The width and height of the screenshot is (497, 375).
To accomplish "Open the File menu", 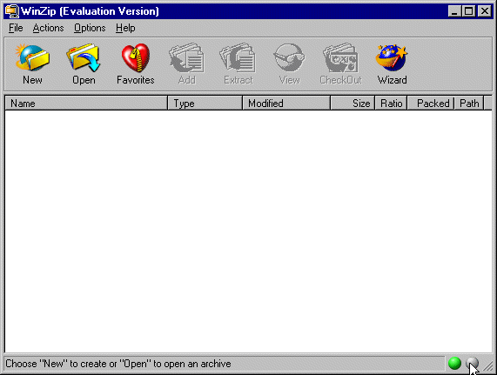I will coord(16,28).
